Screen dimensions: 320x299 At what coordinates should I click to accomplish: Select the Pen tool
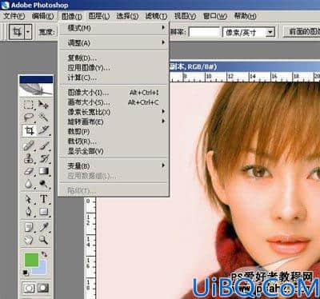29,212
